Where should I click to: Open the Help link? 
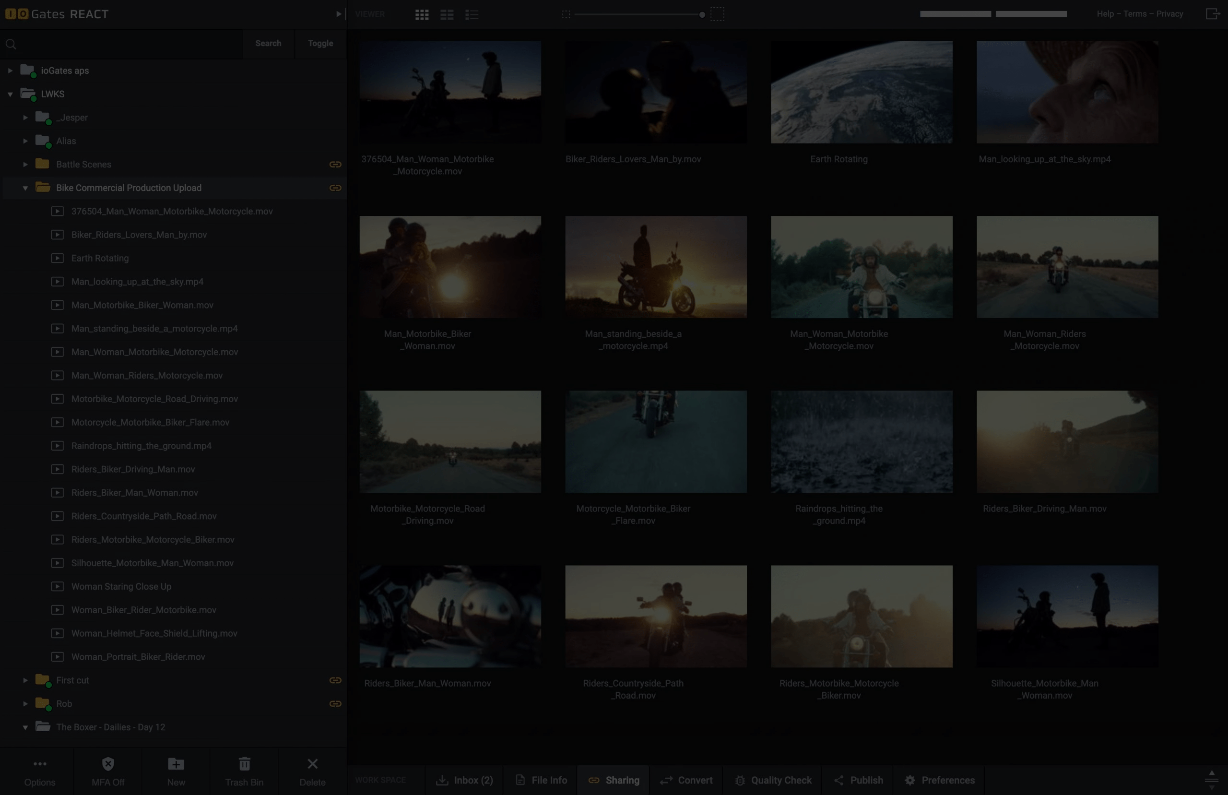click(x=1105, y=14)
